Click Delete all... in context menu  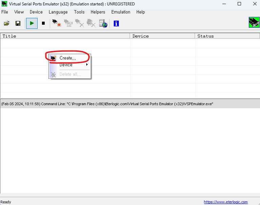70,74
